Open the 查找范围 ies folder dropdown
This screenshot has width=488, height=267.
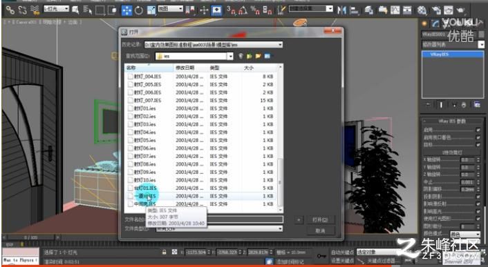pyautogui.click(x=230, y=56)
